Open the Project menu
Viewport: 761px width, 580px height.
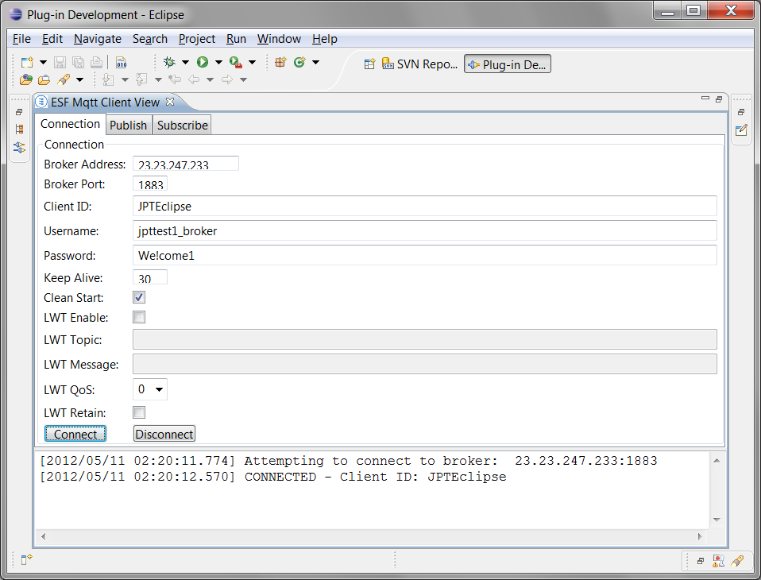click(x=196, y=39)
